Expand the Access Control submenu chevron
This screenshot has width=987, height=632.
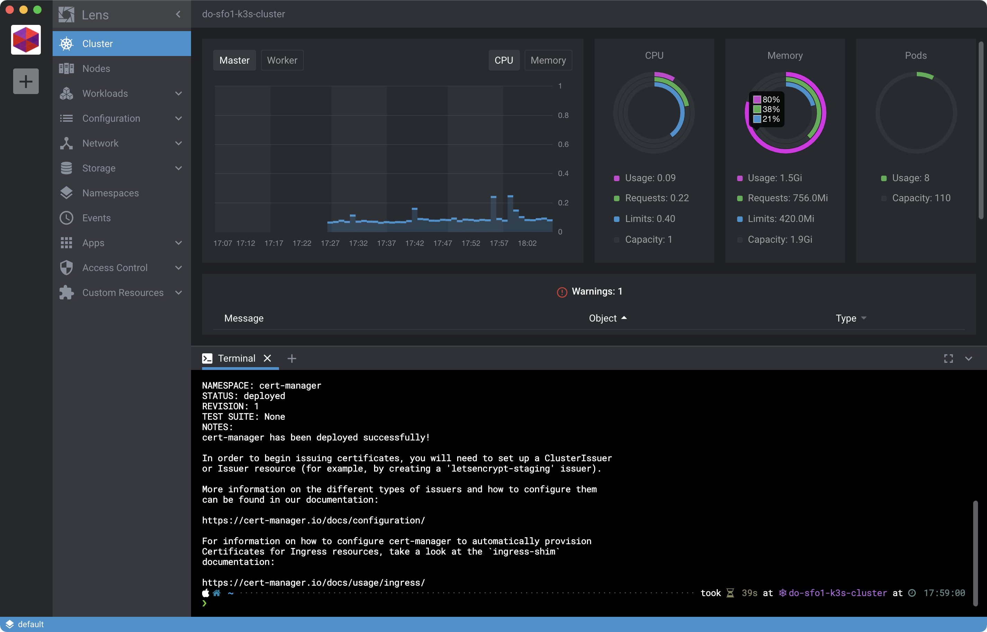coord(178,268)
